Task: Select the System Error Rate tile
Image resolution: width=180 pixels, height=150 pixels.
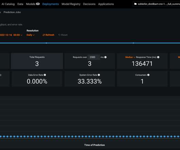Action: (90, 79)
